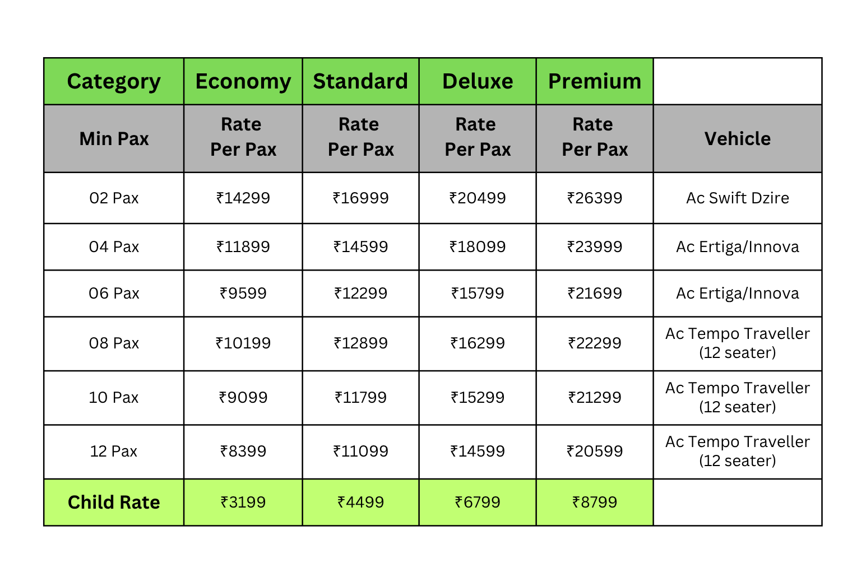Select the ₹16299 Deluxe rate cell

[x=478, y=343]
